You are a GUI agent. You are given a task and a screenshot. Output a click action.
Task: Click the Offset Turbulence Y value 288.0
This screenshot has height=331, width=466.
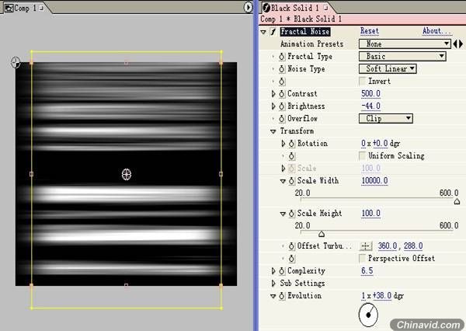[413, 246]
